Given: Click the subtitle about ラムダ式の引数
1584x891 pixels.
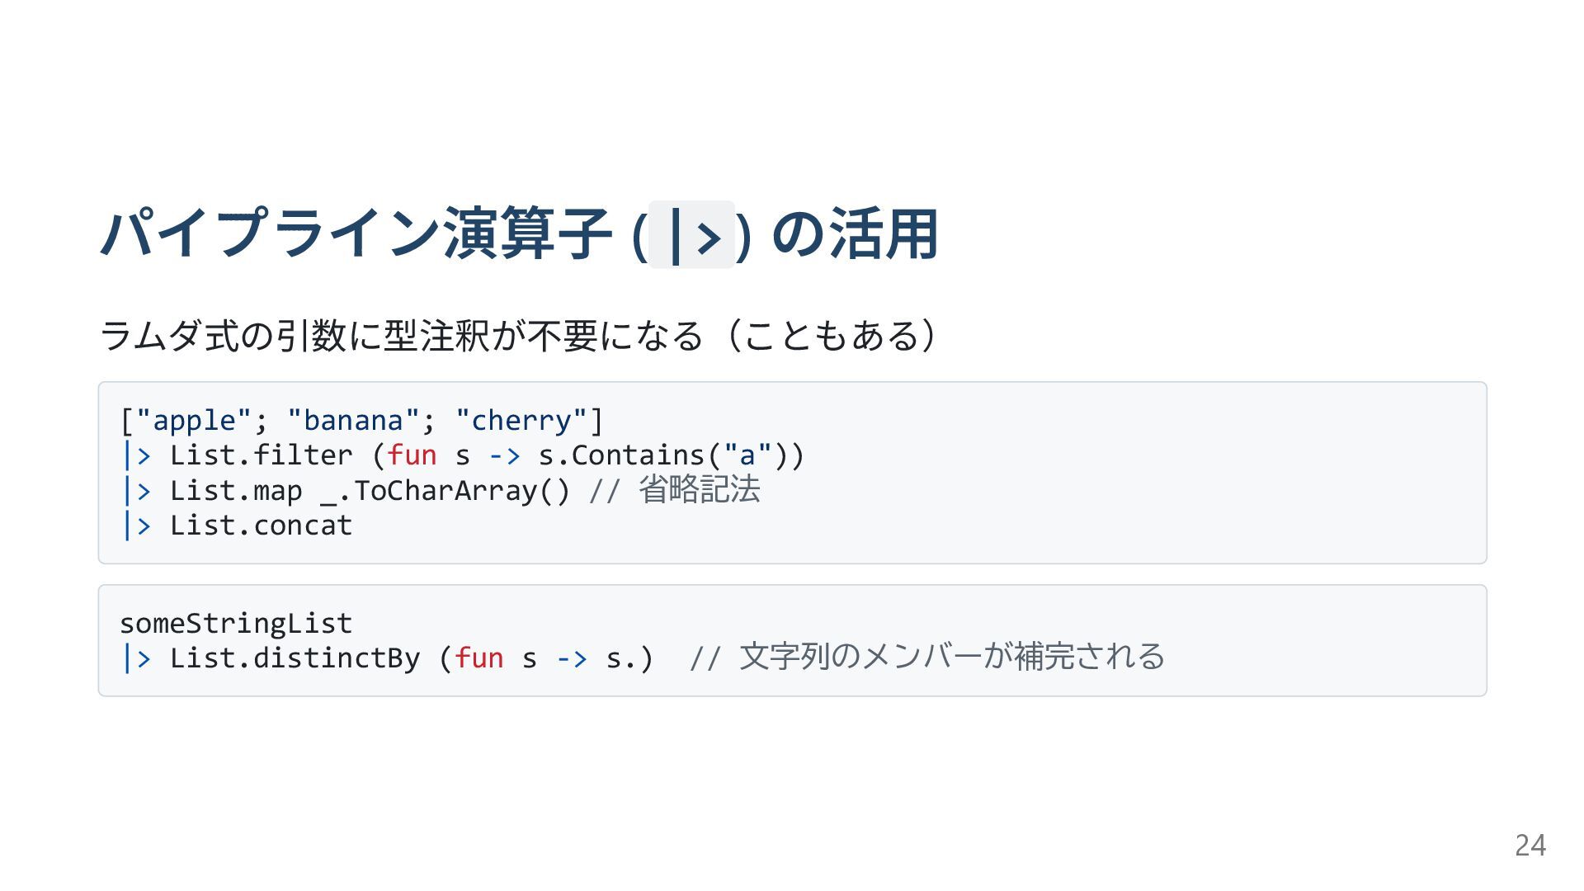Looking at the screenshot, I should pyautogui.click(x=518, y=336).
